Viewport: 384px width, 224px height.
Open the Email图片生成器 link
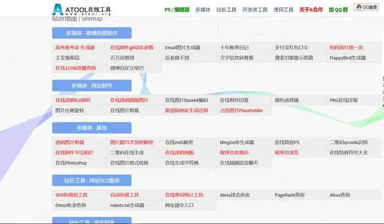(x=182, y=47)
